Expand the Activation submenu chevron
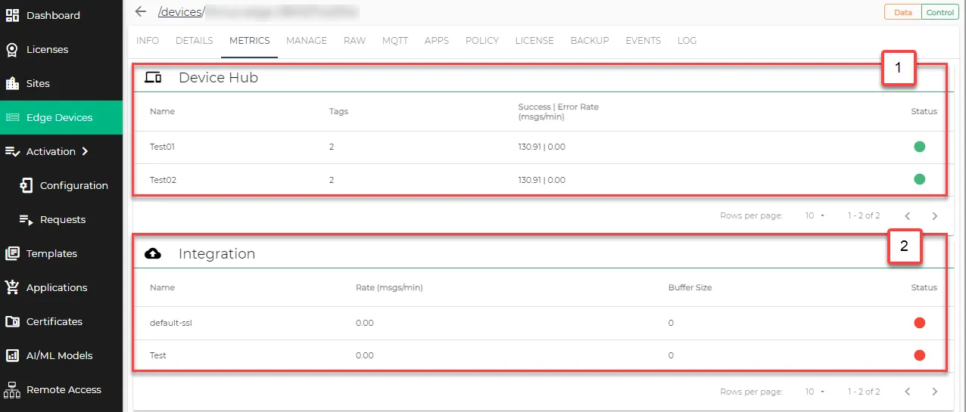Image resolution: width=966 pixels, height=412 pixels. (x=85, y=151)
